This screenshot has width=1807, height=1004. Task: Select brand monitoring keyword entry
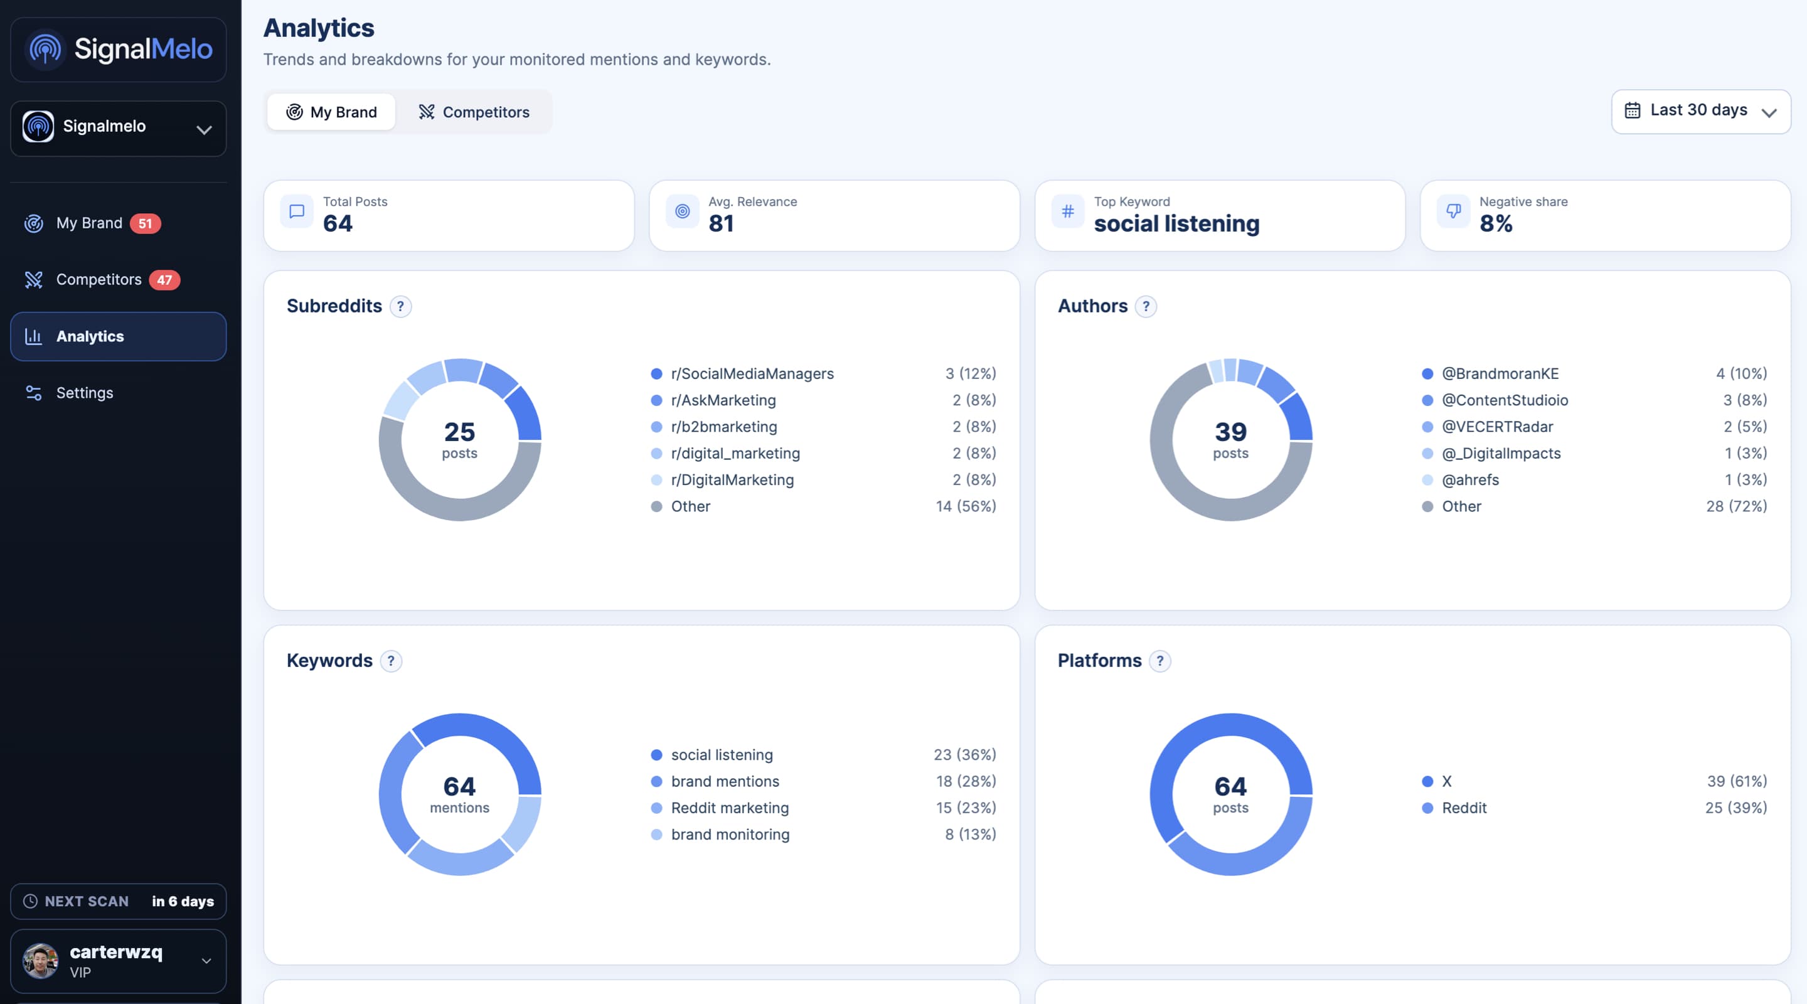point(824,835)
